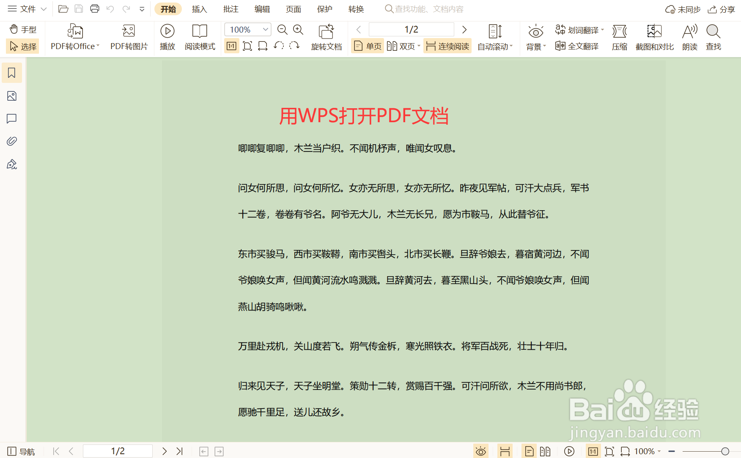Fit page width in ribbon
Viewport: 741px width, 458px height.
(263, 46)
